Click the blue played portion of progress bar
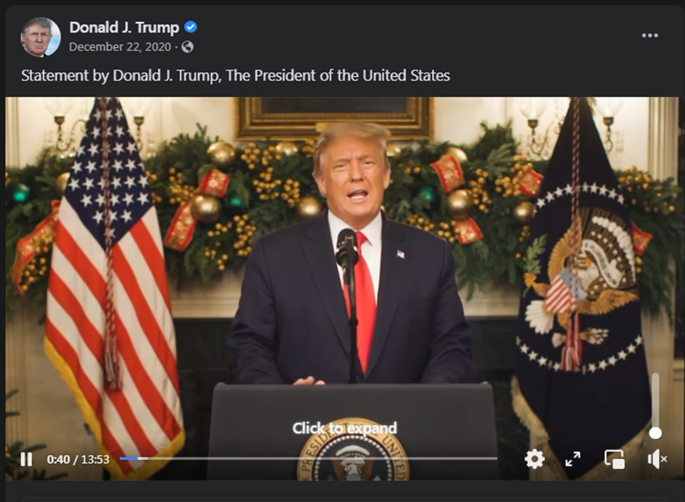Image resolution: width=685 pixels, height=502 pixels. (128, 458)
